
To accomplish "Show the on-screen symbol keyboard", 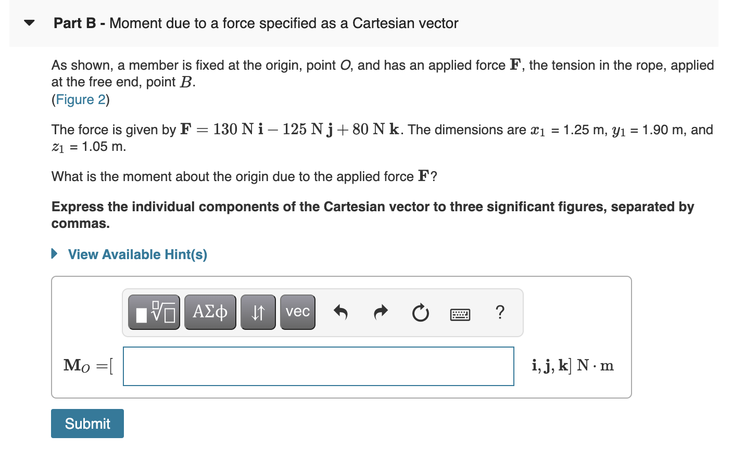I will [x=460, y=314].
